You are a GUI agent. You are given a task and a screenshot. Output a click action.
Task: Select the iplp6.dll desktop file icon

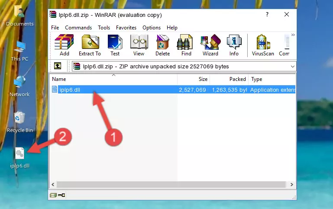[x=19, y=158]
